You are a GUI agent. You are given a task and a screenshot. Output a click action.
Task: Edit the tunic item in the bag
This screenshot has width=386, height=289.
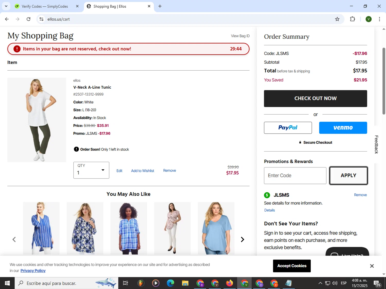coord(119,171)
